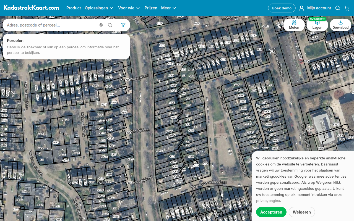Open the Prijzen page
This screenshot has width=354, height=221.
[x=151, y=8]
